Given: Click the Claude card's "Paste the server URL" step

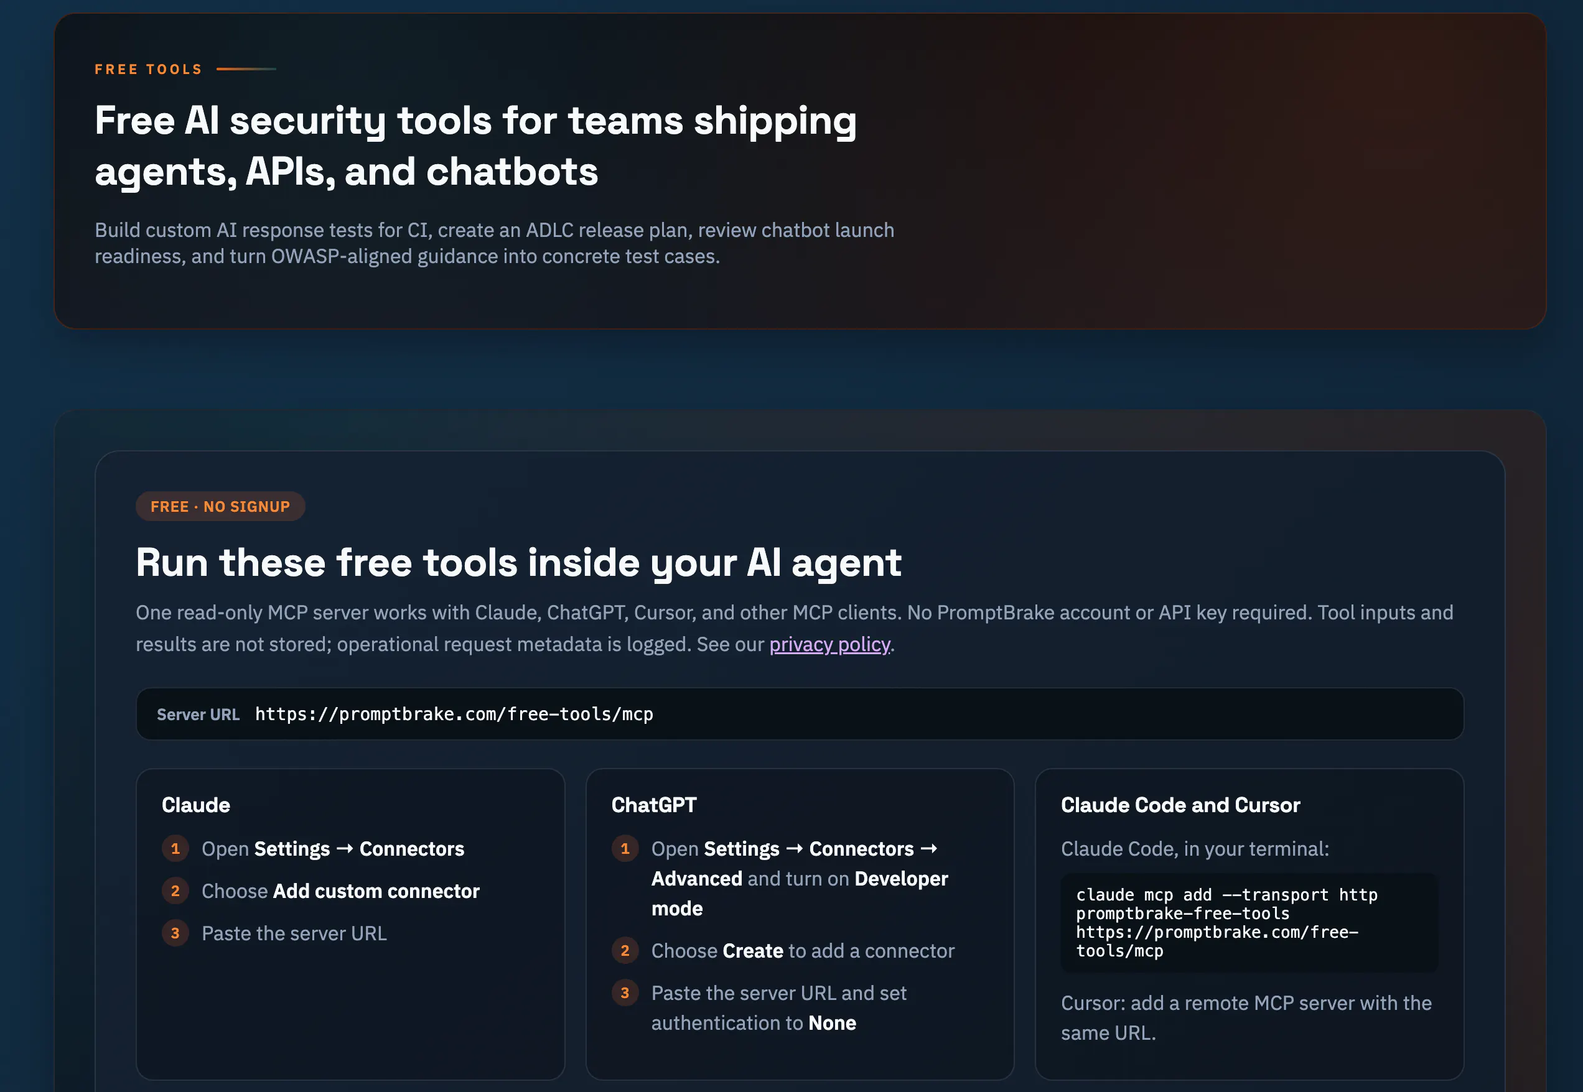Looking at the screenshot, I should point(294,934).
